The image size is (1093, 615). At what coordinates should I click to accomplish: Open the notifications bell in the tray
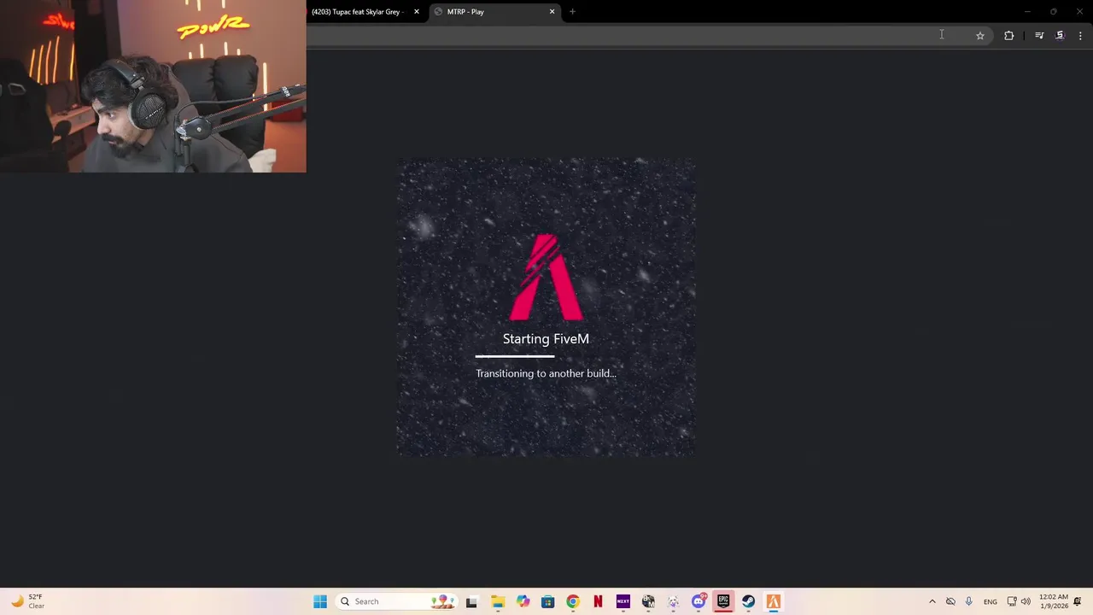[x=1078, y=601]
